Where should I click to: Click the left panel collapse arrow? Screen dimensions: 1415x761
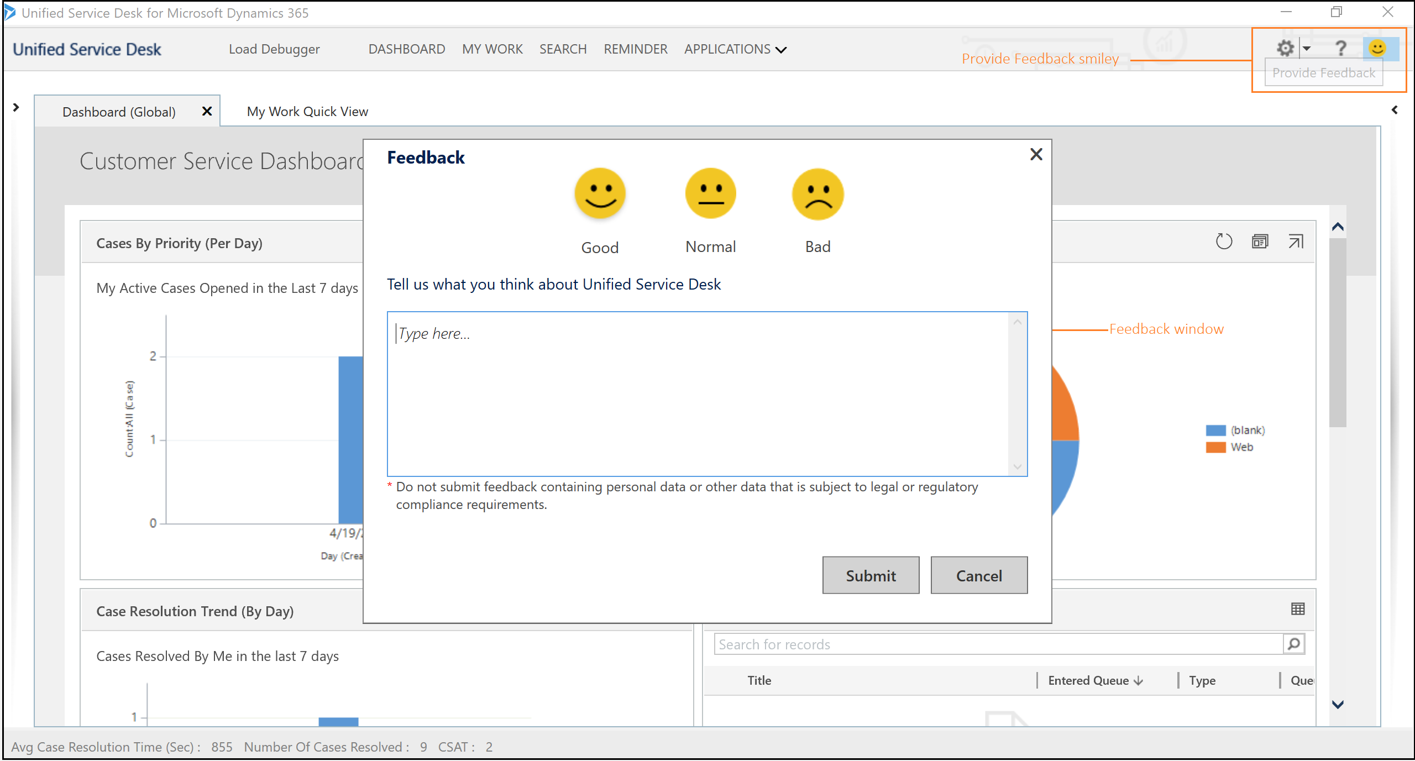point(16,111)
